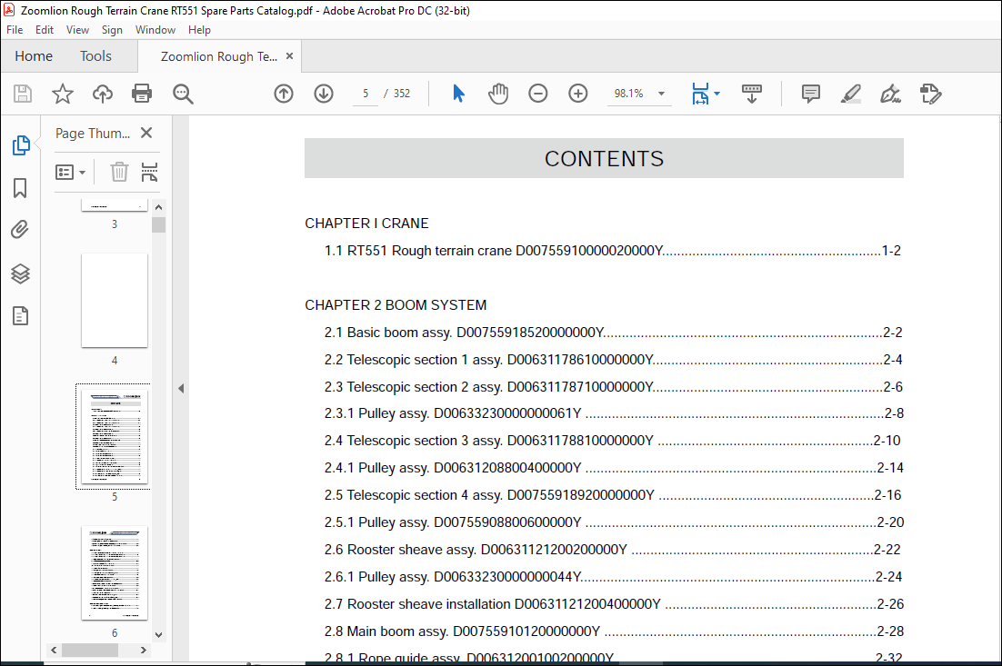Open the Edit menu

point(44,30)
